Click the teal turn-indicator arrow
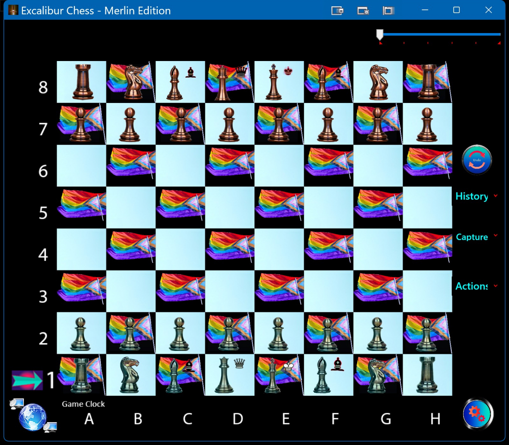Image resolution: width=509 pixels, height=445 pixels. [x=27, y=380]
